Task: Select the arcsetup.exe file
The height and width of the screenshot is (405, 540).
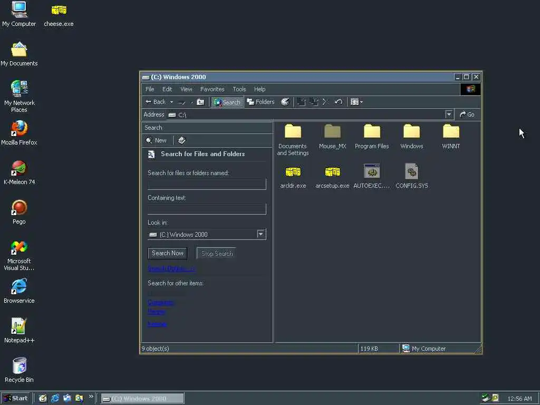Action: [x=332, y=176]
